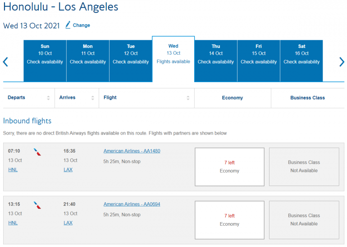Click the pencil icon next to Change
This screenshot has height=247, width=347.
click(68, 25)
